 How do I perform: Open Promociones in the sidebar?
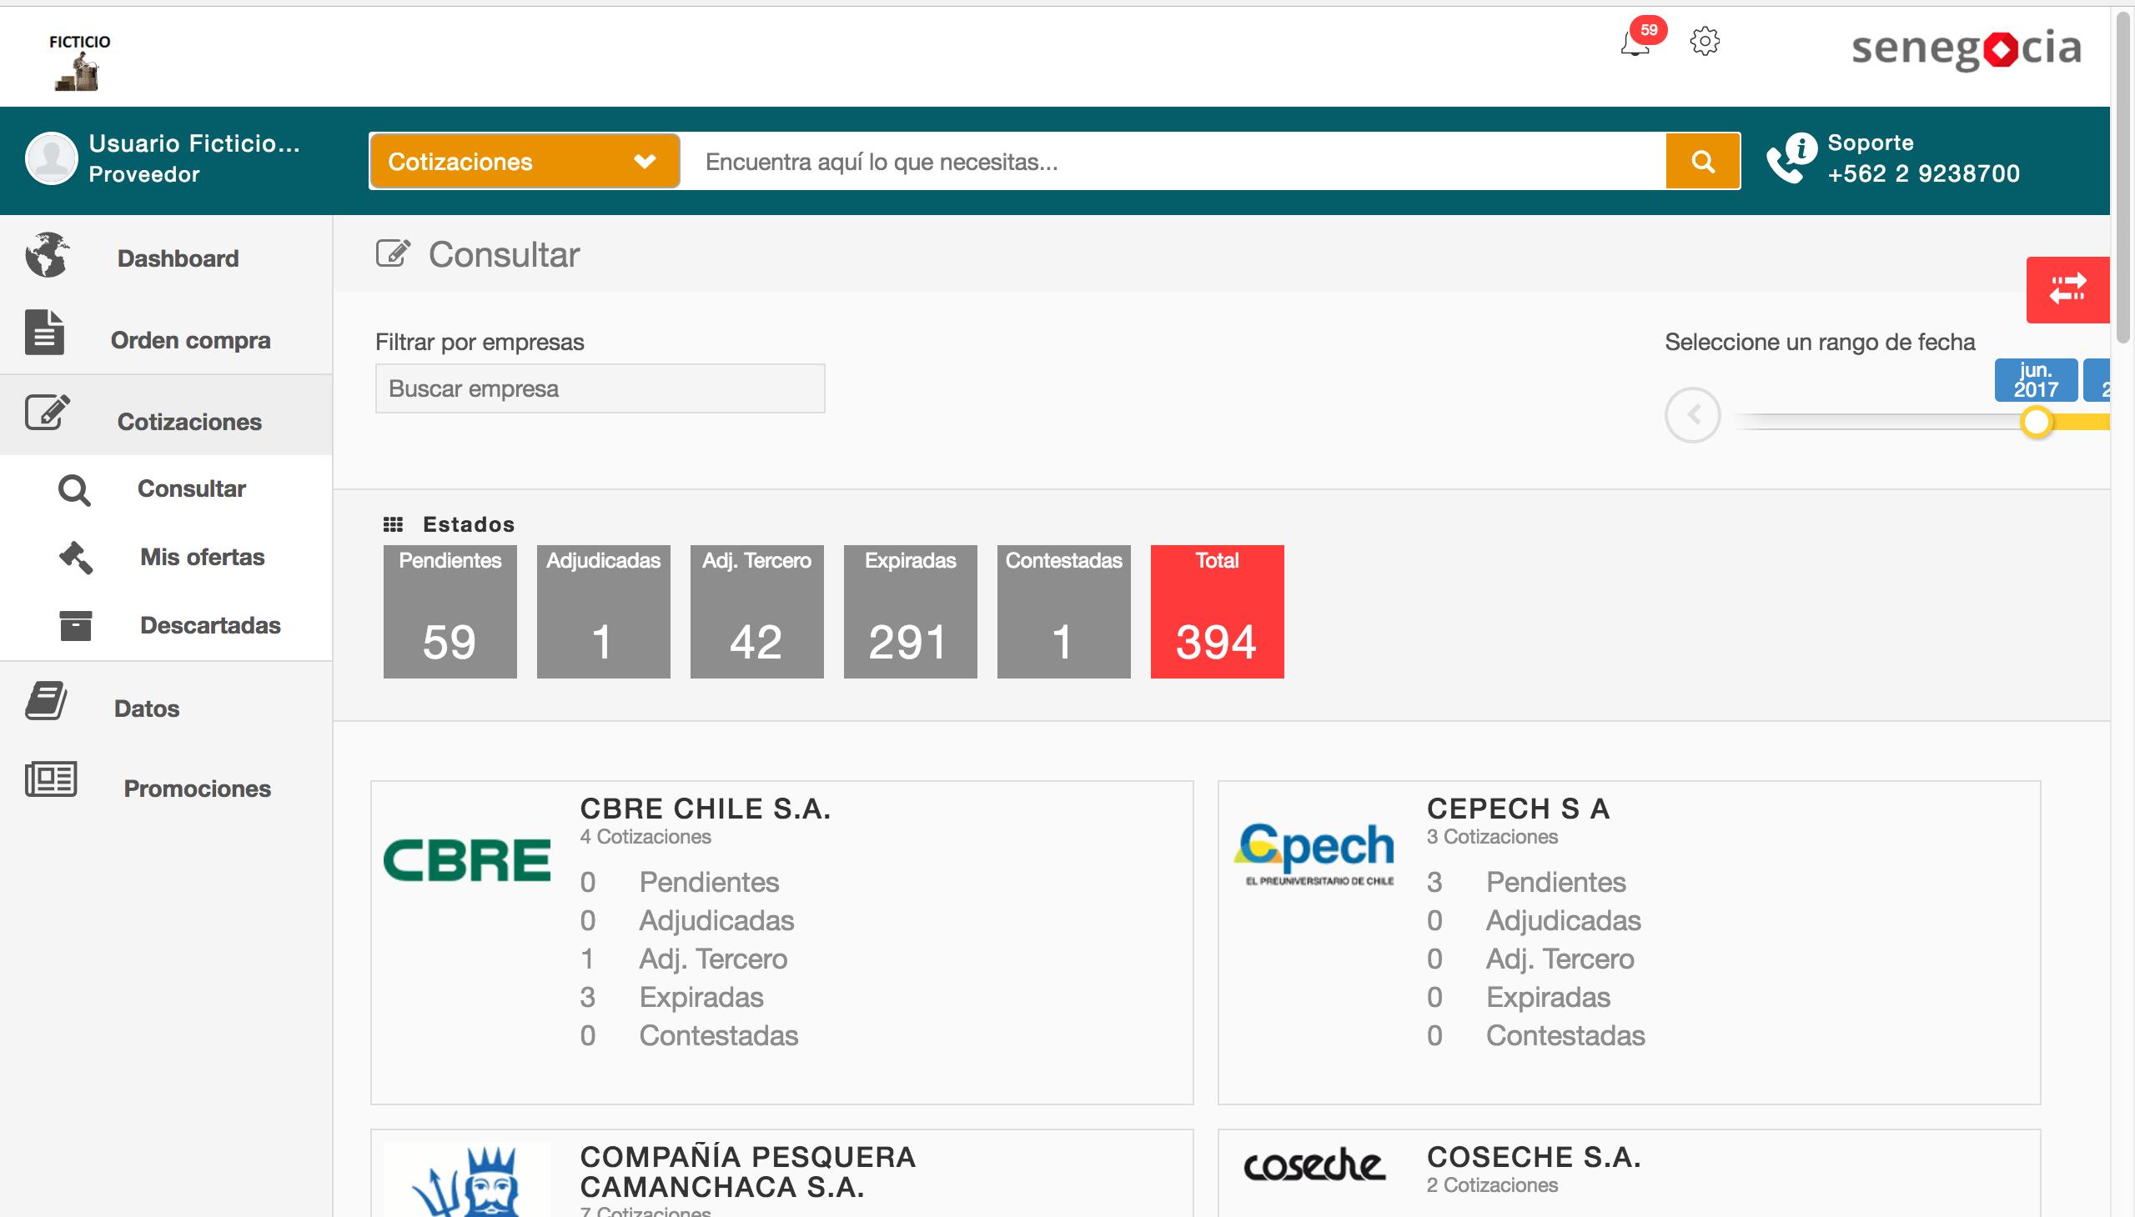tap(198, 789)
